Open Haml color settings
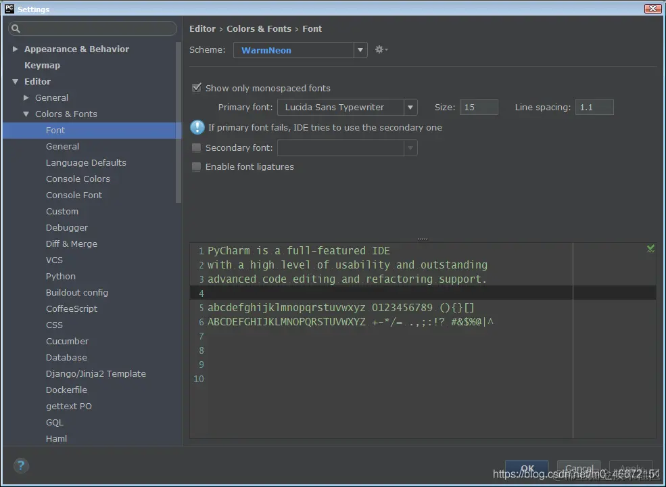Viewport: 666px width, 487px height. (x=56, y=438)
